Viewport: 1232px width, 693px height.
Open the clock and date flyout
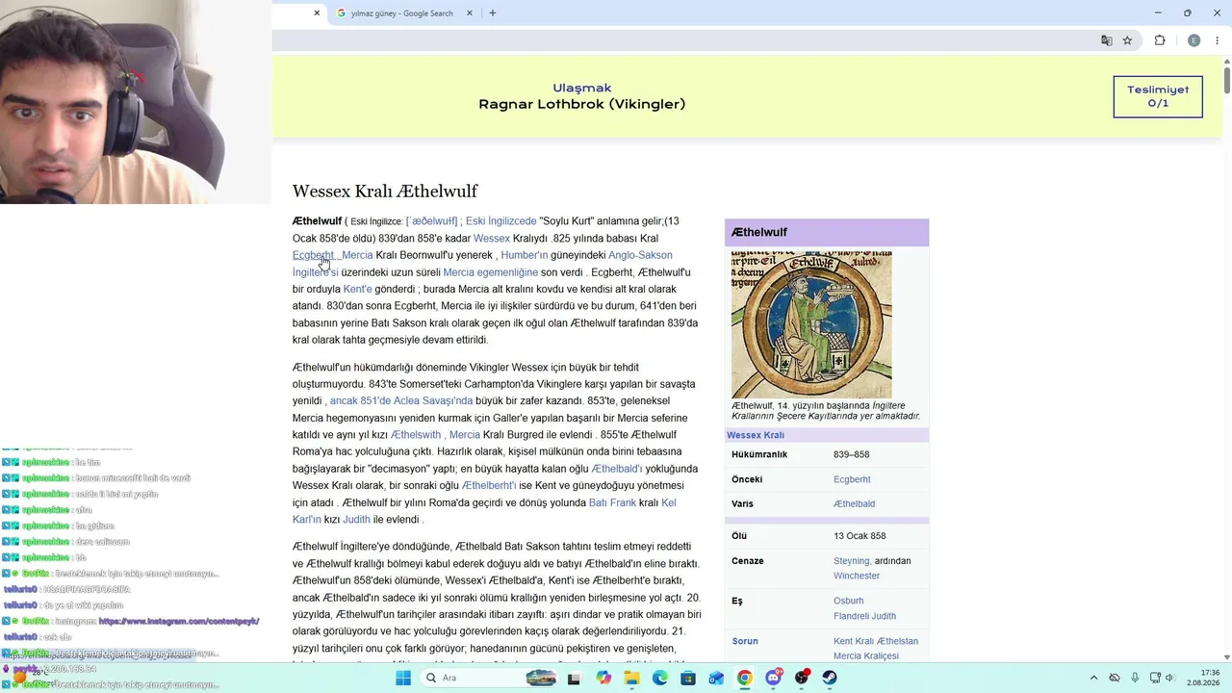click(1202, 678)
